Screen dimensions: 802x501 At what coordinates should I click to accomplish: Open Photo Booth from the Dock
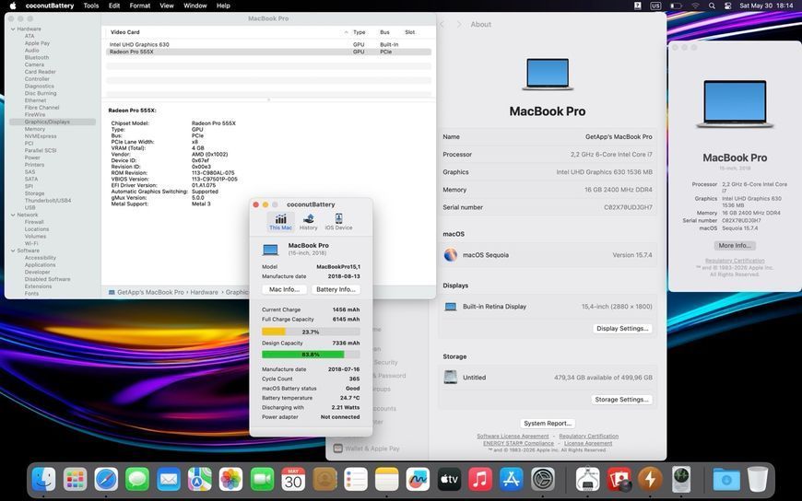click(619, 480)
